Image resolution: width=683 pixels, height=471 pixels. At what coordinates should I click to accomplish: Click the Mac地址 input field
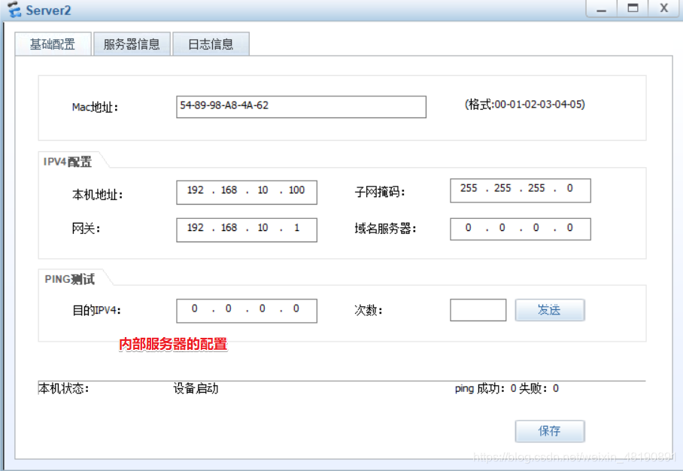(x=301, y=107)
